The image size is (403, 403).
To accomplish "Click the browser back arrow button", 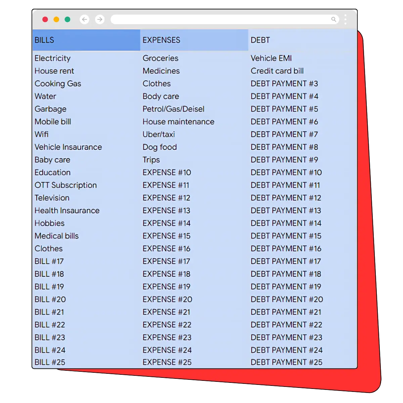I will [x=85, y=19].
